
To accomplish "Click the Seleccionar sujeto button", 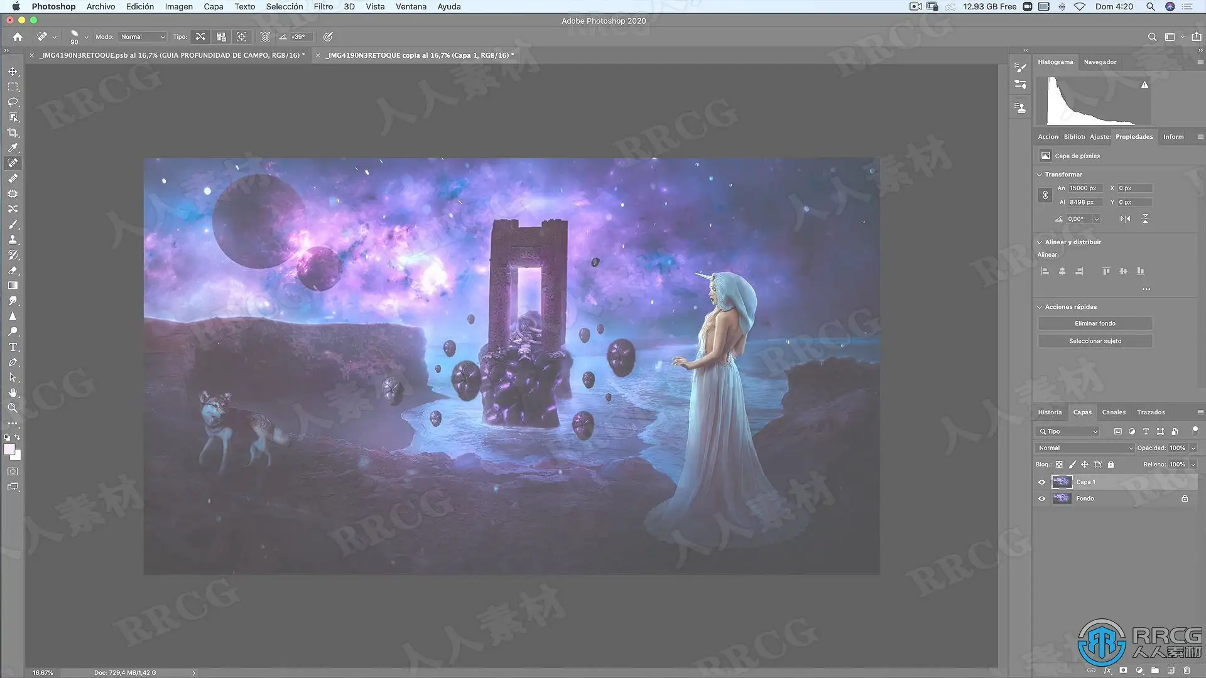I will (x=1095, y=341).
